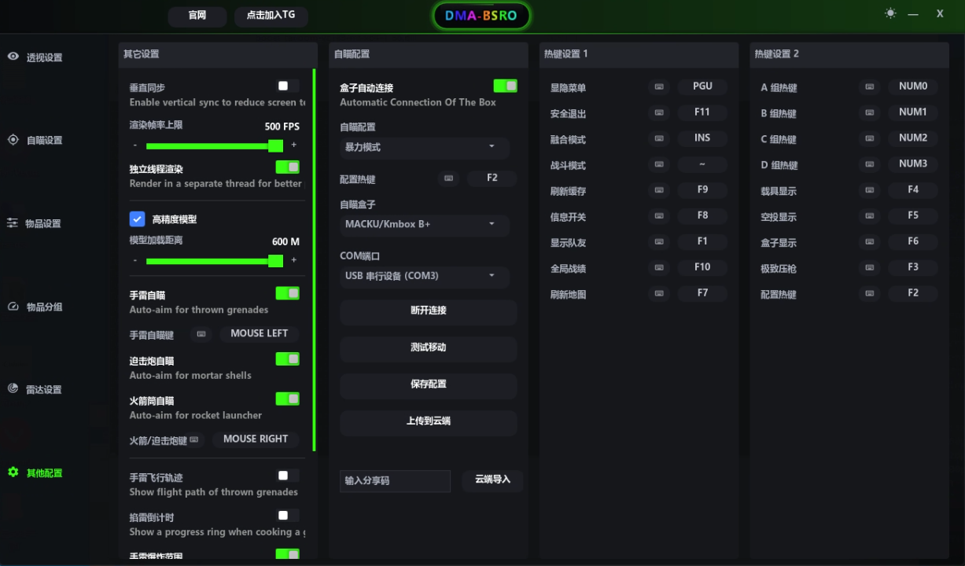Click keyboard icon next to 空投显示

tap(870, 215)
